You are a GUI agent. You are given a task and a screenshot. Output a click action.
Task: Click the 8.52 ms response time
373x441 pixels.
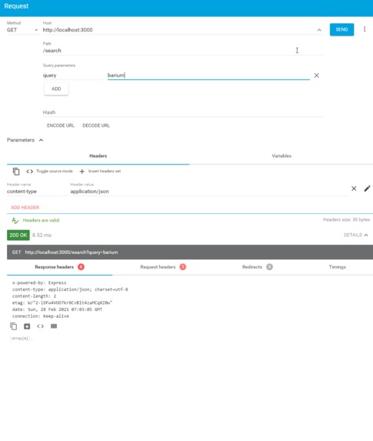pos(42,236)
